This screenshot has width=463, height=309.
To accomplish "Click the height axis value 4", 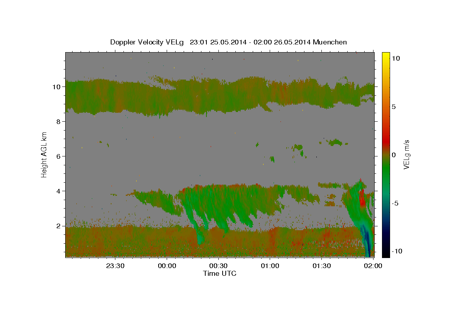I will [59, 191].
